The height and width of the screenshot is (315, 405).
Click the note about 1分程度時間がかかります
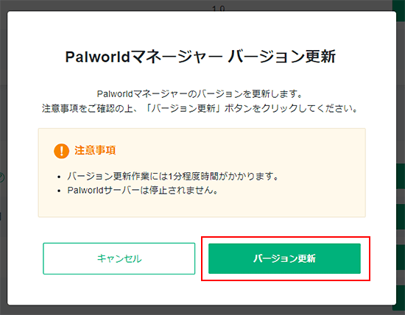[x=173, y=177]
